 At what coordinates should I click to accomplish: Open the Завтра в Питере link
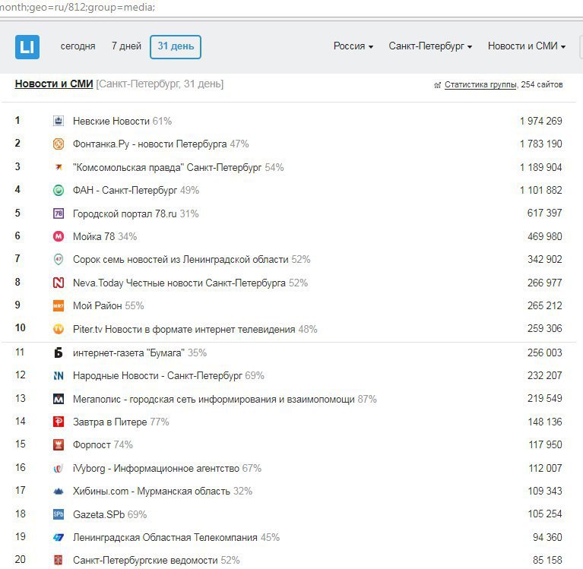[x=110, y=422]
